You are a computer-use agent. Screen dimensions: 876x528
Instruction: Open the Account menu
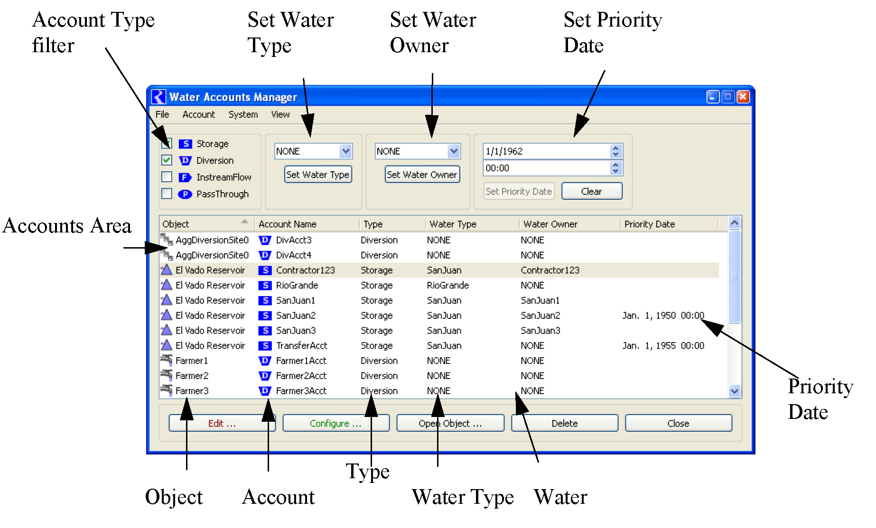(198, 114)
